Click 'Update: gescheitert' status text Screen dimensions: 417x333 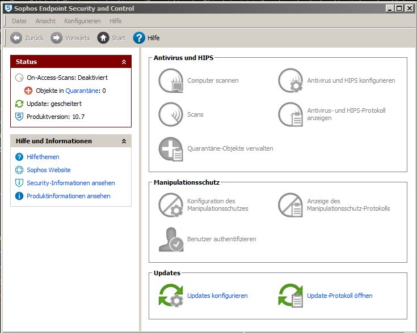pyautogui.click(x=54, y=104)
